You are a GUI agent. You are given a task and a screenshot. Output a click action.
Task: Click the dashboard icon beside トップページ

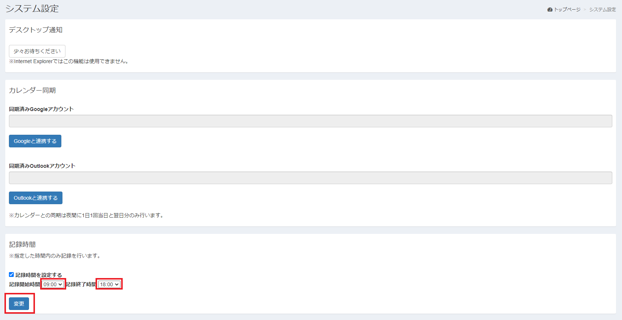click(x=550, y=10)
